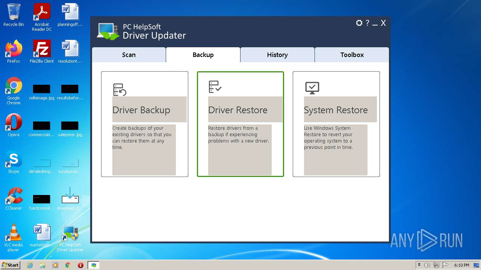
Task: Select the salepeter.jpg desktop file
Action: (x=70, y=129)
